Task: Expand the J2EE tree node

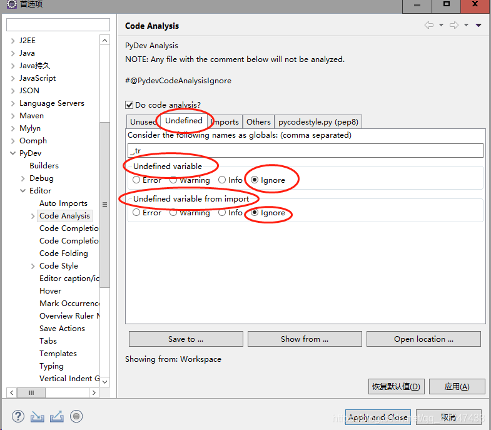Action: coord(13,41)
